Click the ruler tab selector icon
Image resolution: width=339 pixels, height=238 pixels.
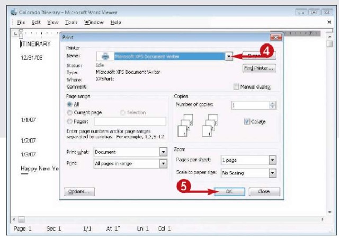coord(15,33)
